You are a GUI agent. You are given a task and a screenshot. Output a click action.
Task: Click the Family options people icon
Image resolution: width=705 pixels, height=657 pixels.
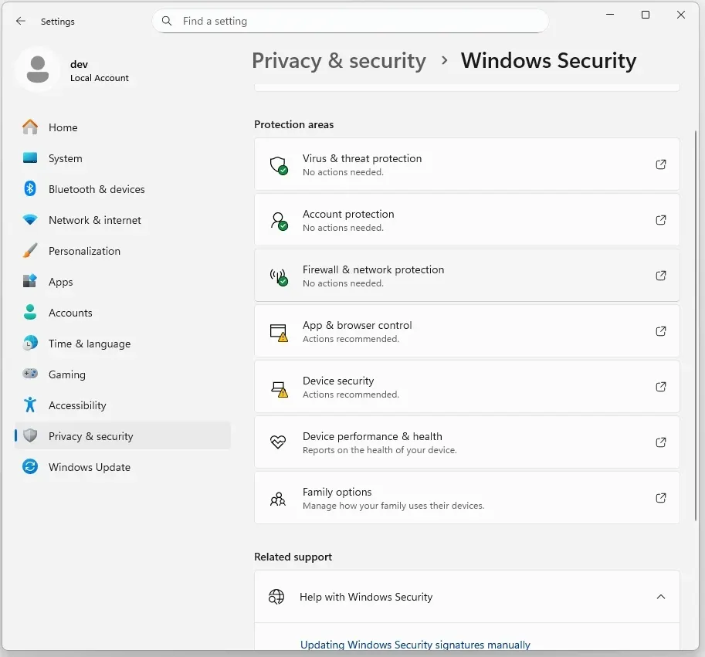(x=278, y=499)
